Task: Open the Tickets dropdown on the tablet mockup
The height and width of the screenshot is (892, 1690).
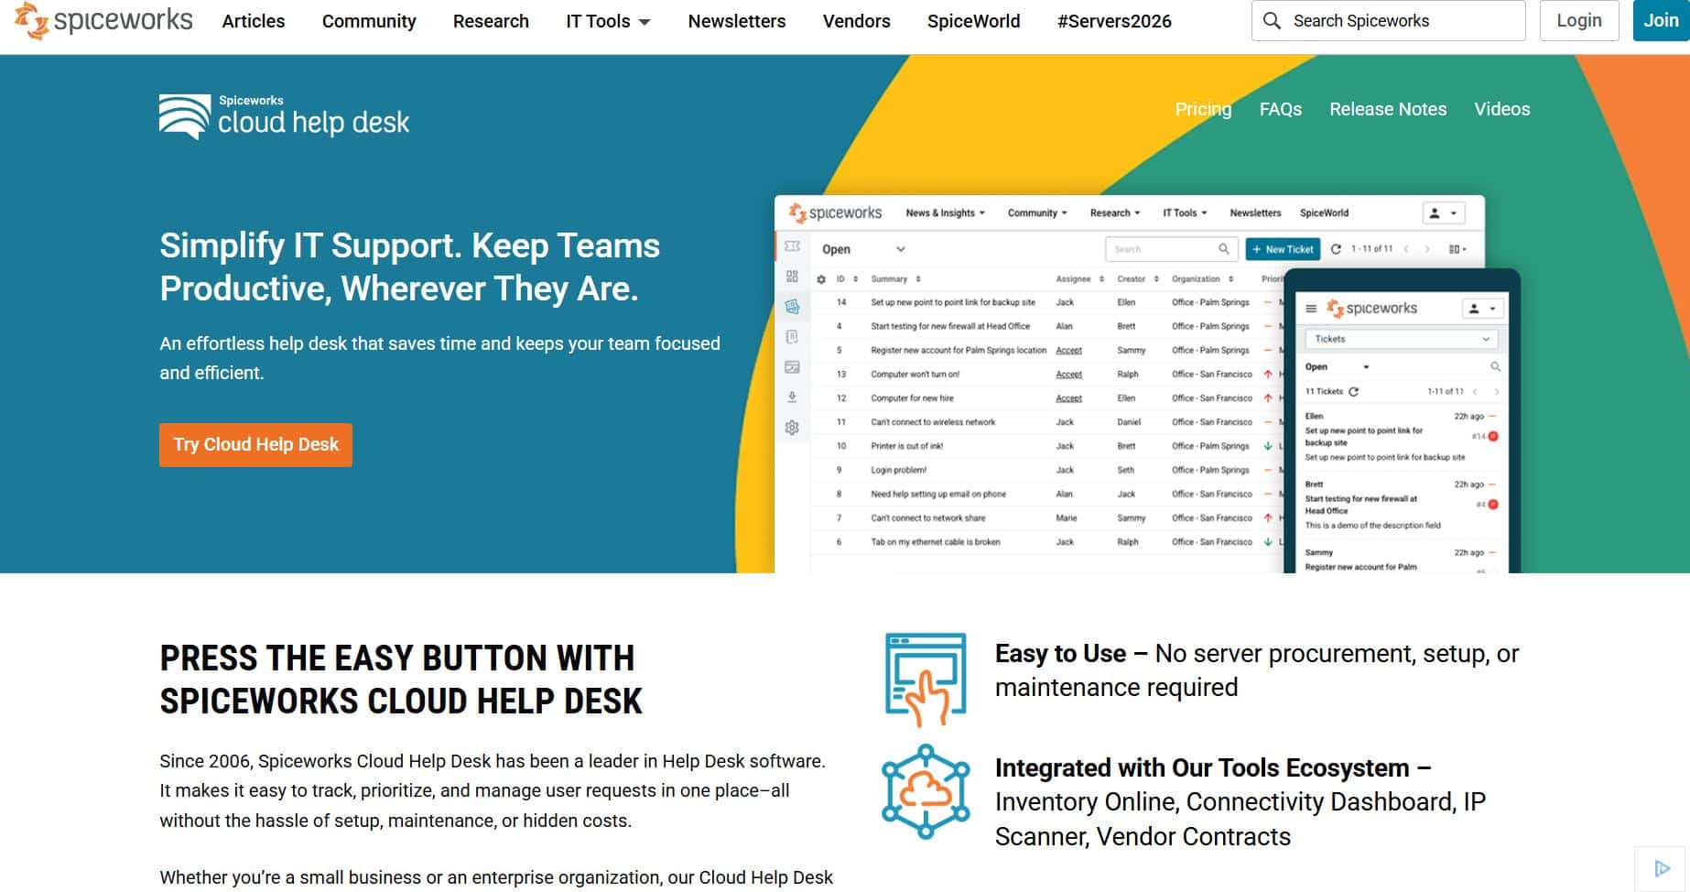Action: (x=1402, y=339)
